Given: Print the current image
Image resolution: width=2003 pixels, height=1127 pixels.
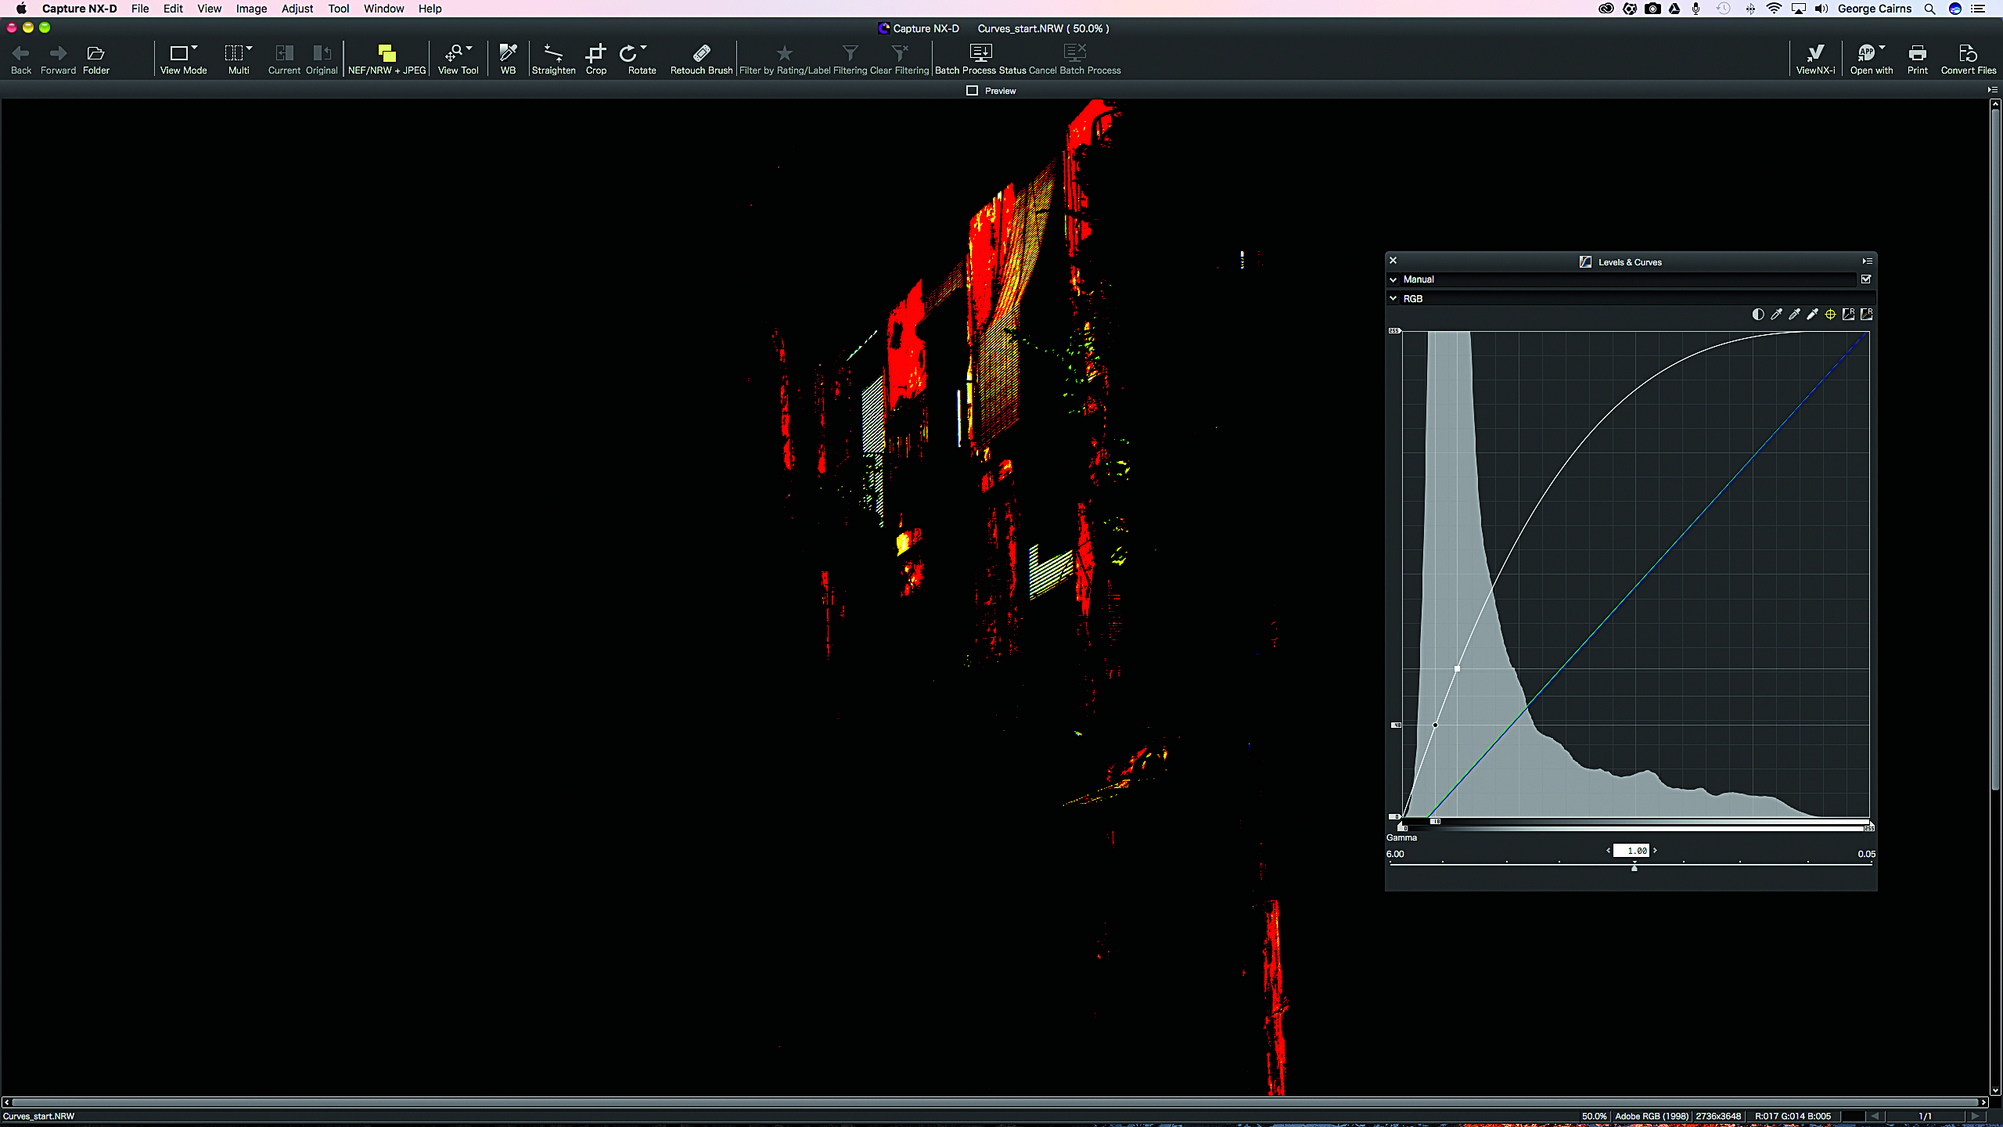Looking at the screenshot, I should point(1917,59).
